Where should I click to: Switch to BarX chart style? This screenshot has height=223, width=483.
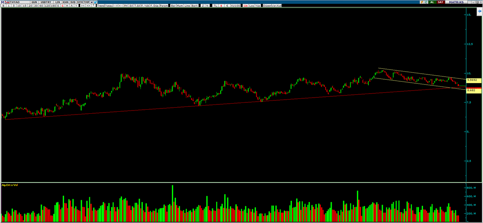click(195, 6)
